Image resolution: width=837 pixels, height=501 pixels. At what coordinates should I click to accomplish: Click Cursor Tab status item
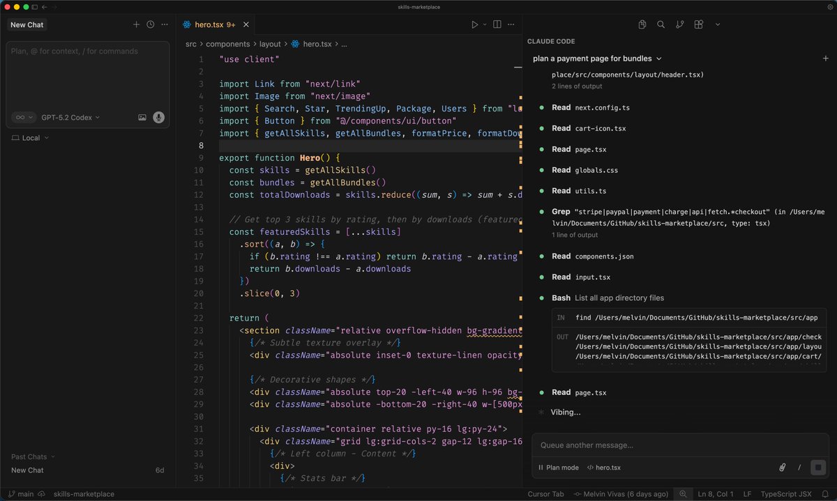point(545,494)
